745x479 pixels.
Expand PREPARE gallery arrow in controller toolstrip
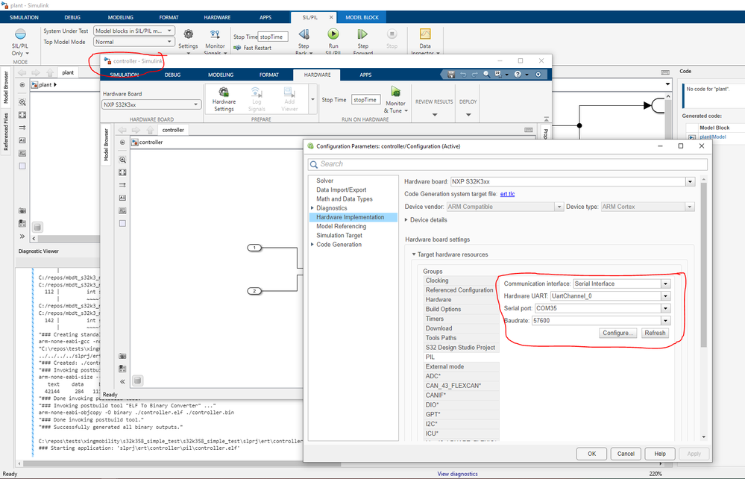(312, 99)
